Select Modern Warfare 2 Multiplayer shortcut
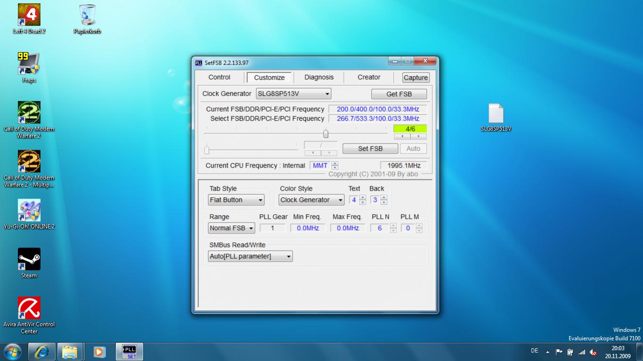The height and width of the screenshot is (361, 643). (x=29, y=168)
